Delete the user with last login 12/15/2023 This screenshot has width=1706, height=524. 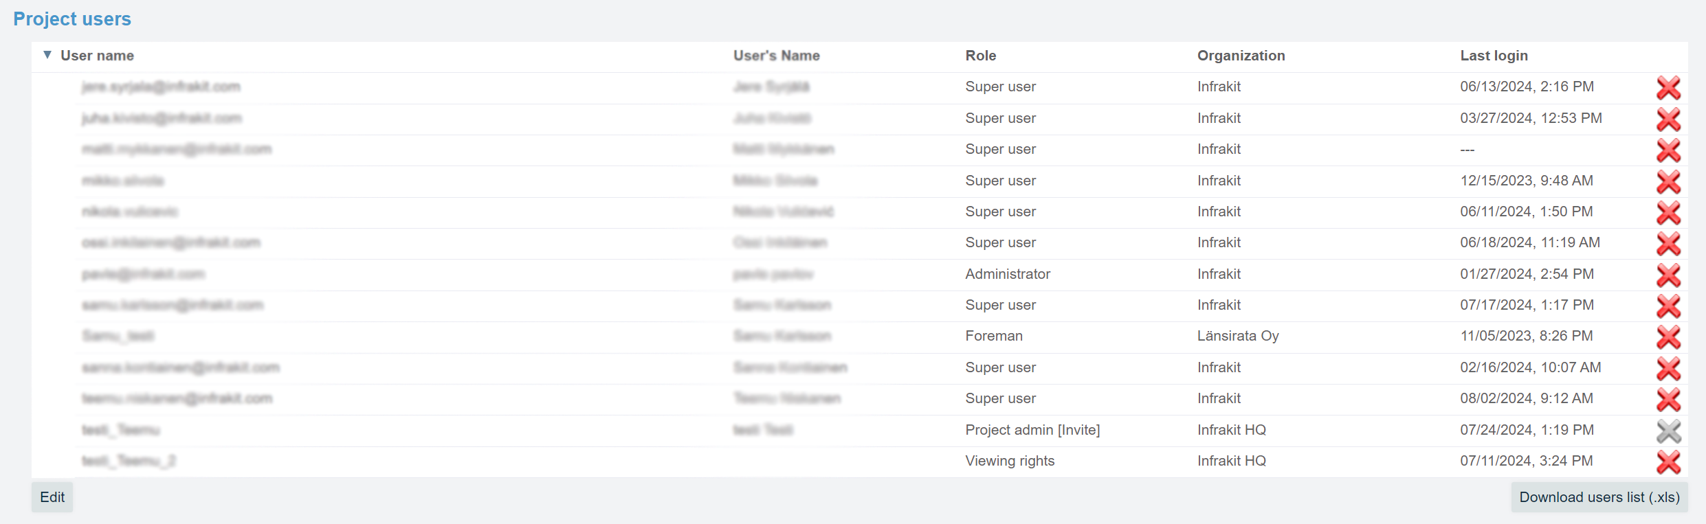pos(1668,182)
